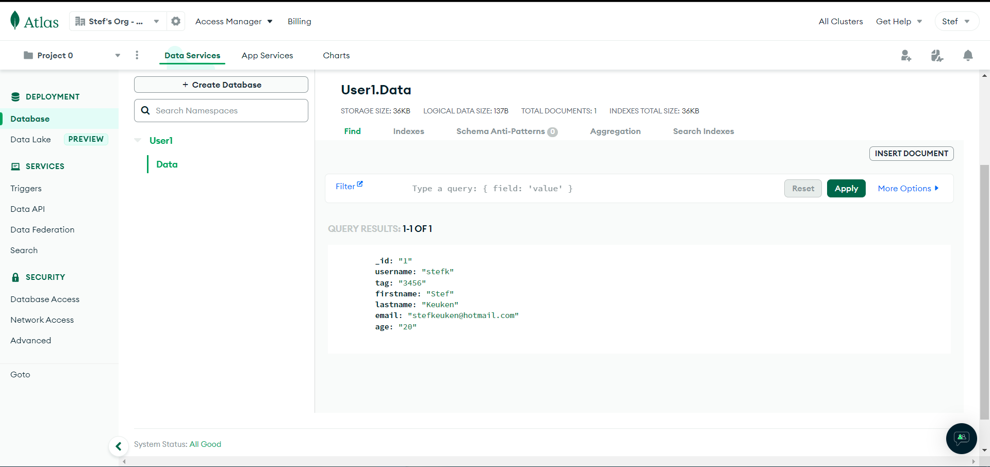The image size is (990, 467).
Task: Click the Atlas leaf logo
Action: tap(15, 20)
